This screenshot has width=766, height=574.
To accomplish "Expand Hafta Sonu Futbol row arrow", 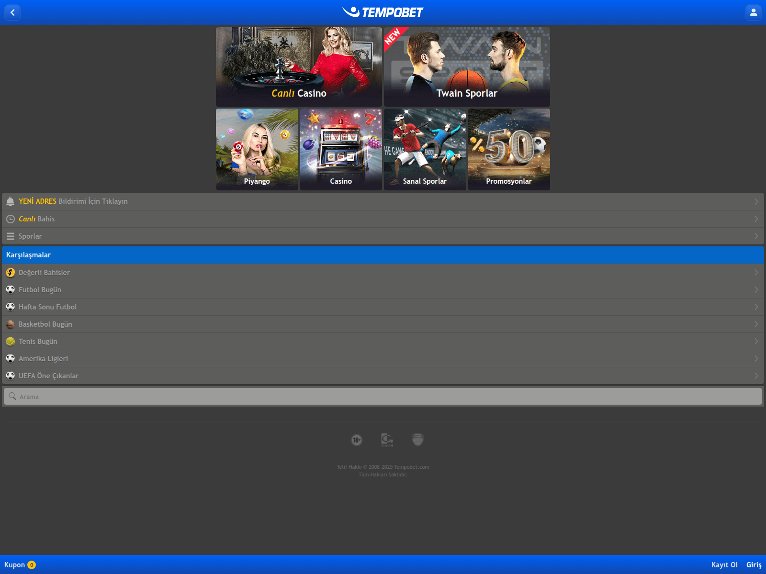I will 756,307.
